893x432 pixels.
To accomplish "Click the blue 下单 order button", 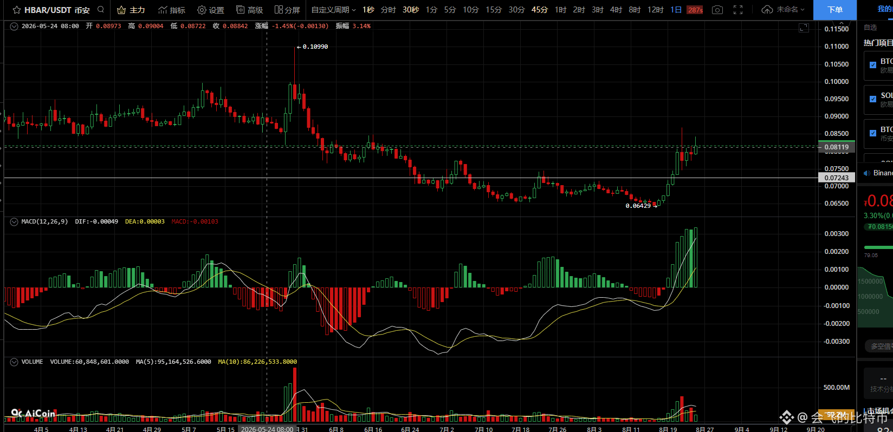I will [x=835, y=10].
